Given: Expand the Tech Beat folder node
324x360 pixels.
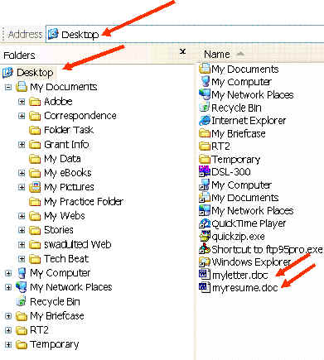Looking at the screenshot, I should (22, 259).
